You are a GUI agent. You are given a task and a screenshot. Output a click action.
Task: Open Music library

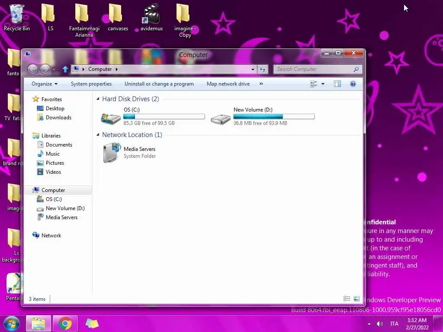click(x=52, y=154)
